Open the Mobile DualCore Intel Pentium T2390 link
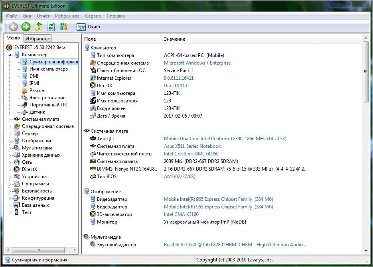The height and width of the screenshot is (267, 373). click(x=225, y=139)
